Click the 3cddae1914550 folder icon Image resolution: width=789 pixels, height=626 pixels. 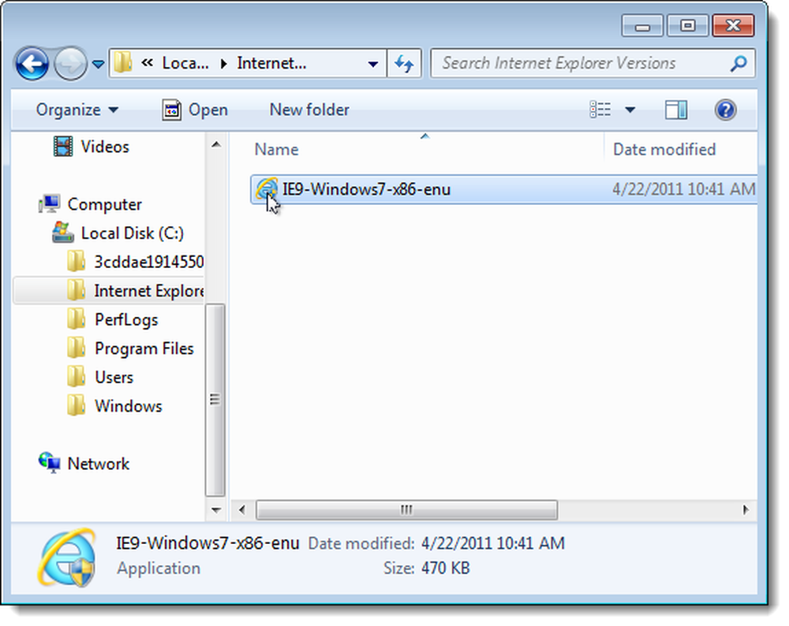pyautogui.click(x=76, y=262)
